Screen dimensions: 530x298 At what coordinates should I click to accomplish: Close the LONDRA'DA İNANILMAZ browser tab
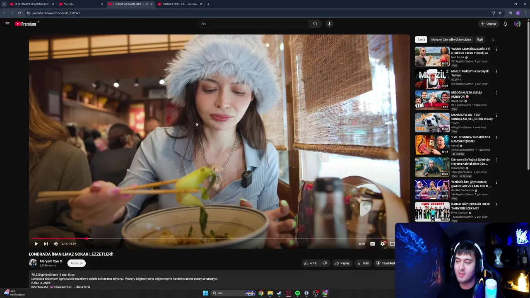[152, 4]
